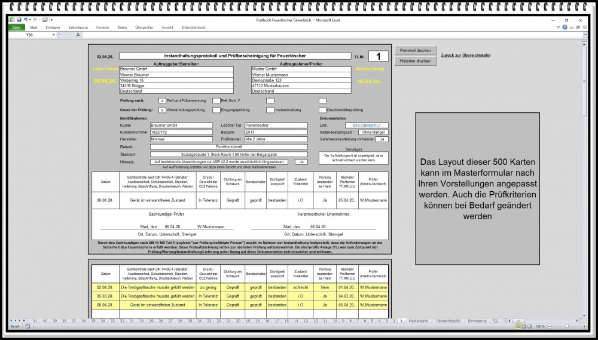Expand the formula bar with right-side arrow
Viewport: 598px width, 340px height.
tap(585, 35)
